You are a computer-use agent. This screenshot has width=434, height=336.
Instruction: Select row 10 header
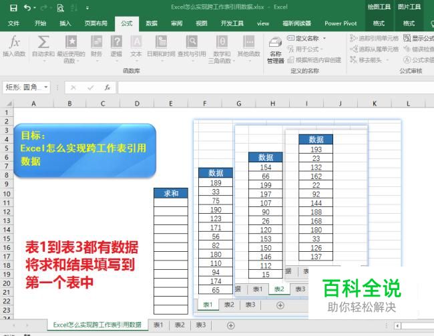click(x=7, y=194)
